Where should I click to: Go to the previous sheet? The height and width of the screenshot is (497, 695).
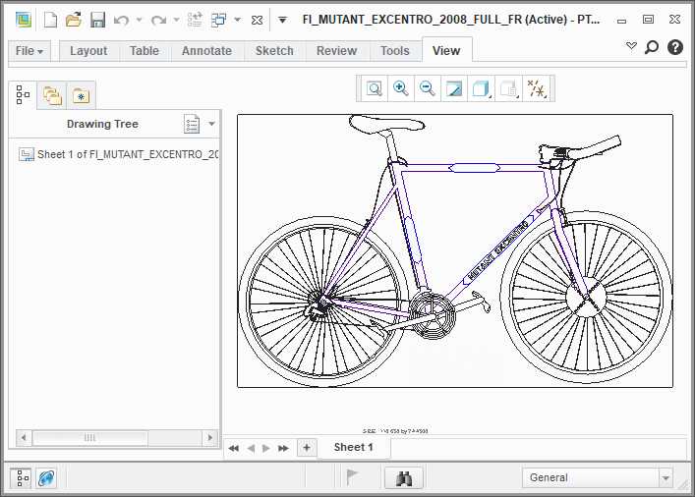click(x=251, y=448)
